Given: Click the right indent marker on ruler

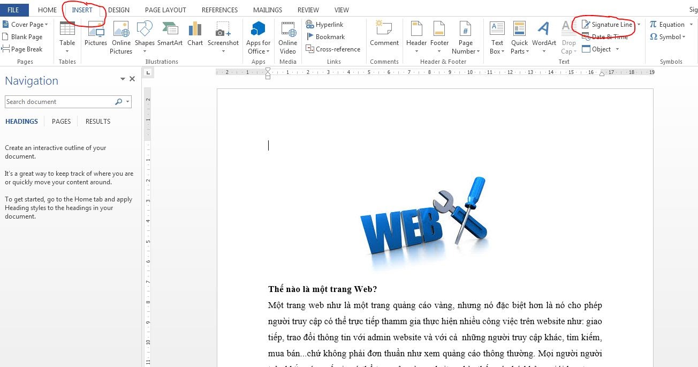Looking at the screenshot, I should coord(602,73).
